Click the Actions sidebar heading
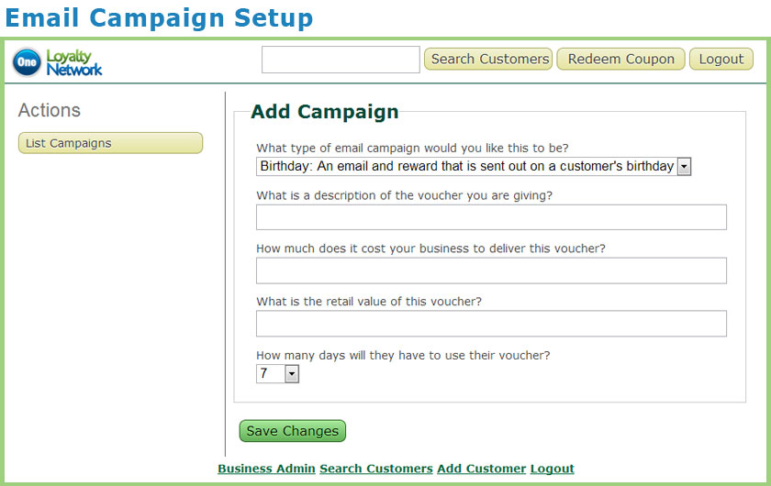Viewport: 771px width, 486px height. (x=50, y=111)
